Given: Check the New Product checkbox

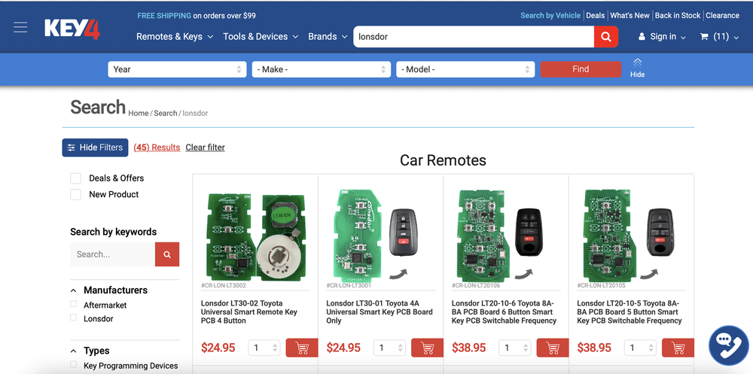Looking at the screenshot, I should (x=75, y=194).
